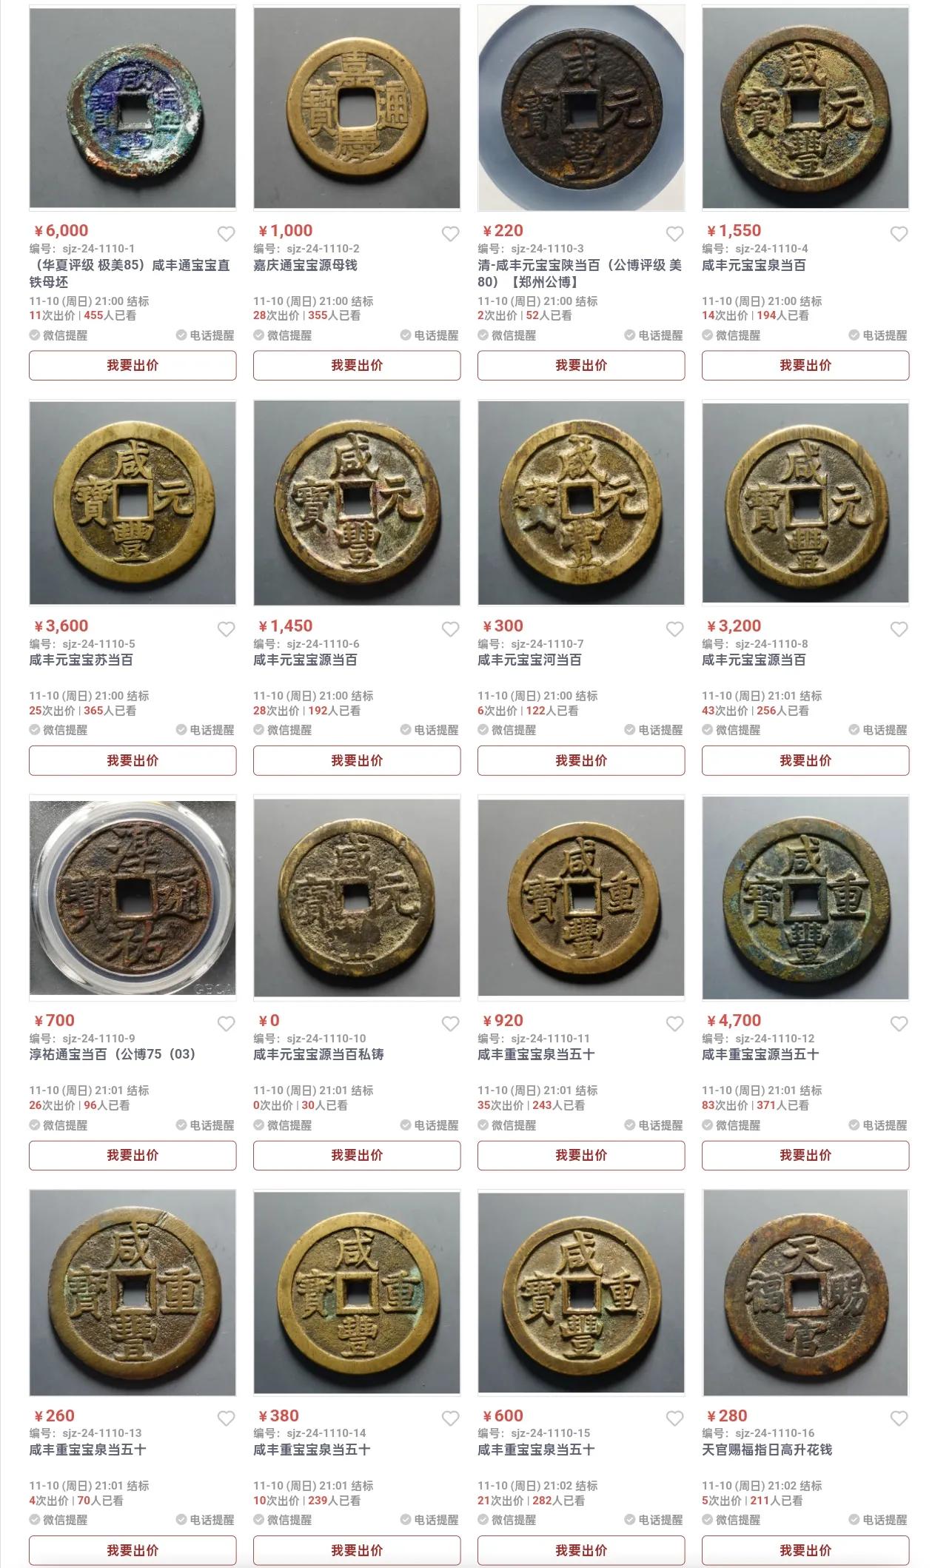Open 咸丰重宝宝泉当五十 title of lot sjz-24-1110-15
The width and height of the screenshot is (935, 1568).
tap(536, 1450)
